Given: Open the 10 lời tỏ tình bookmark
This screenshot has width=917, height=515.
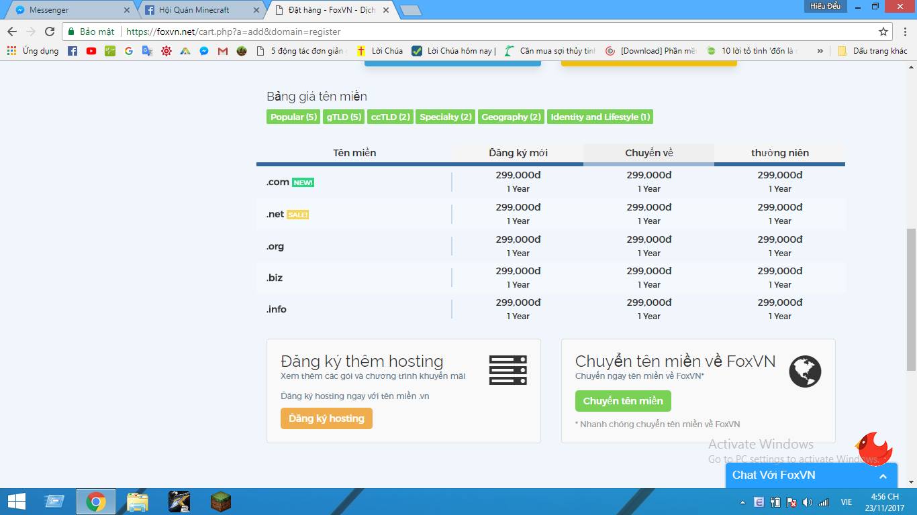Looking at the screenshot, I should coord(752,51).
